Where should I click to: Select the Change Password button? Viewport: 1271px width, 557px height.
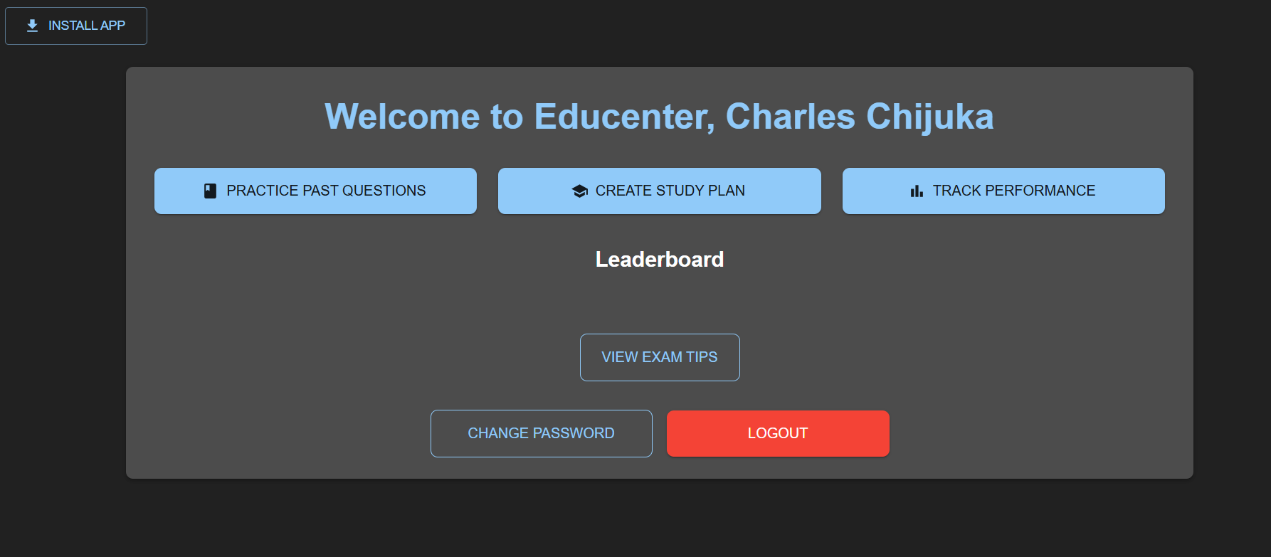[x=541, y=433]
